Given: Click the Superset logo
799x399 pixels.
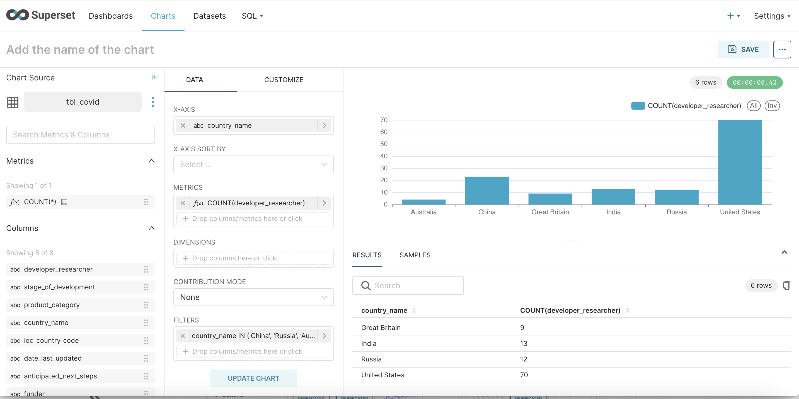Looking at the screenshot, I should (x=41, y=15).
